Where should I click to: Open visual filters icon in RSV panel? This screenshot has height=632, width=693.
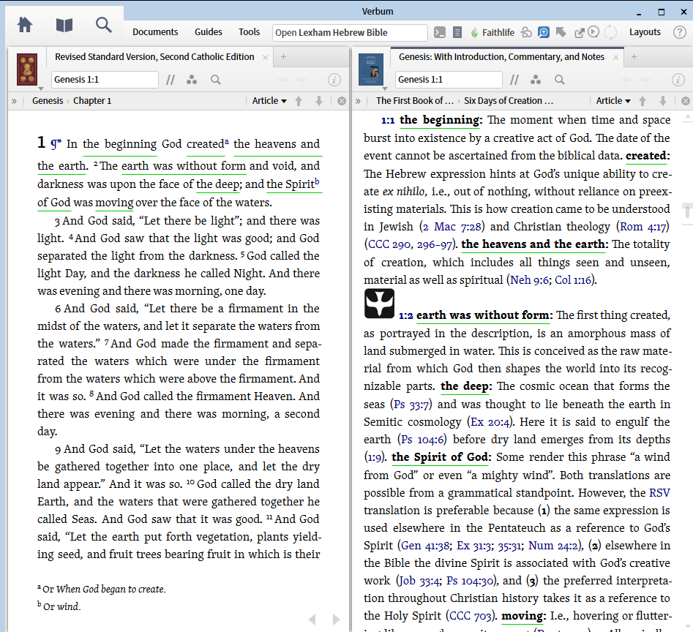click(x=192, y=80)
